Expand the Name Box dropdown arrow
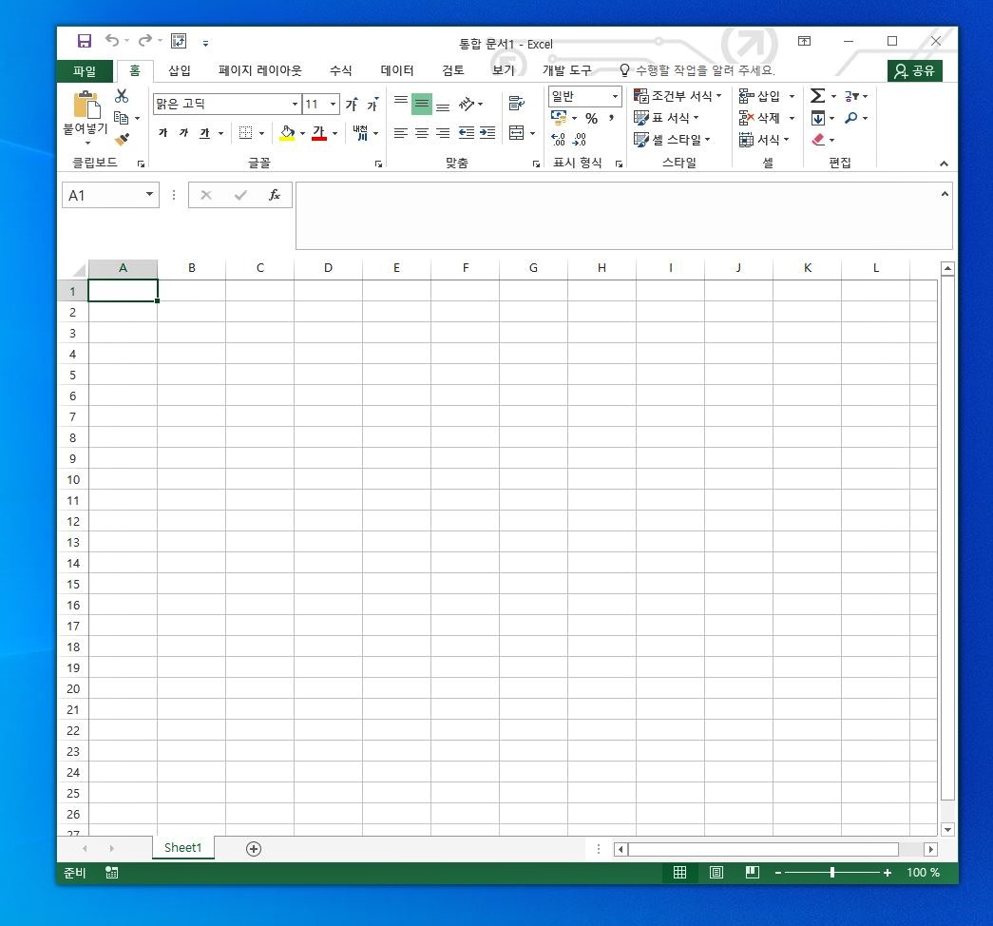The image size is (993, 926). [x=149, y=195]
